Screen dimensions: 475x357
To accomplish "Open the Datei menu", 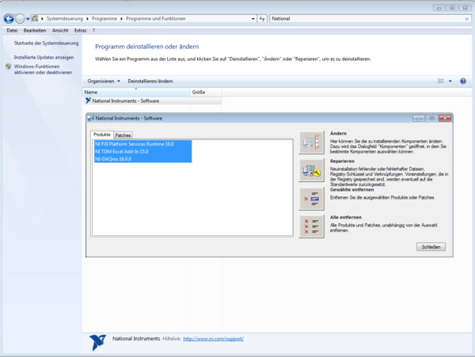I will [x=12, y=31].
